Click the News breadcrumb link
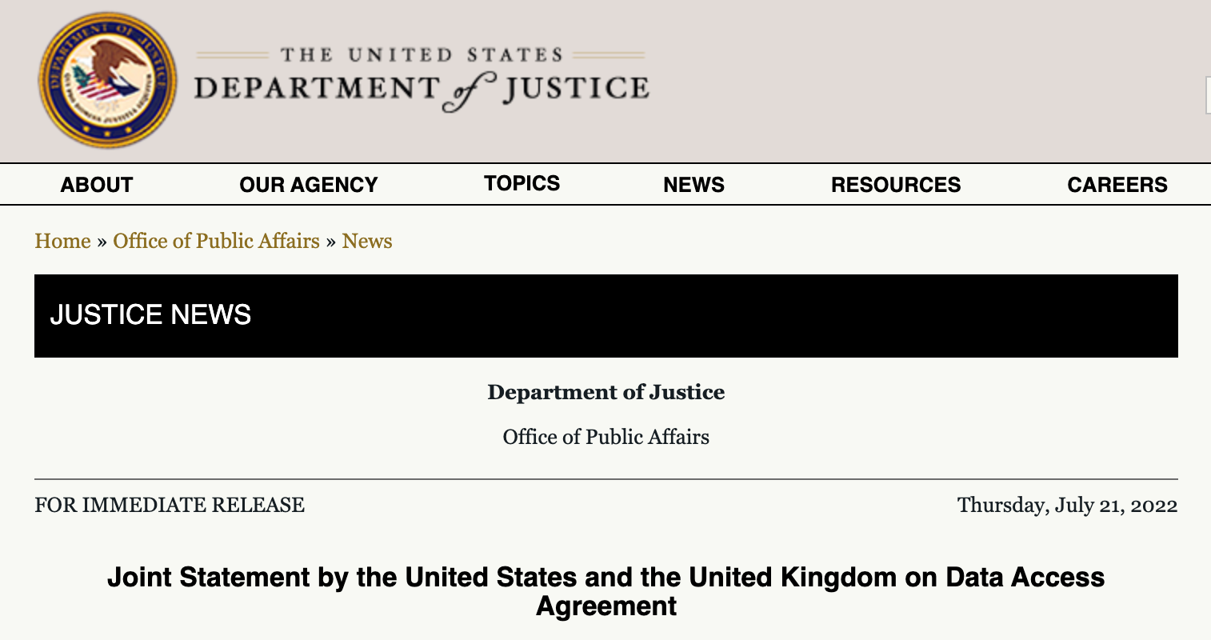Viewport: 1211px width, 640px height. point(367,241)
